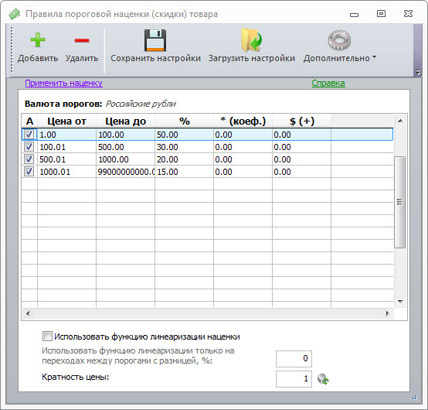Uncheck the row with Цена от 500.01
This screenshot has height=410, width=428.
pyautogui.click(x=29, y=159)
